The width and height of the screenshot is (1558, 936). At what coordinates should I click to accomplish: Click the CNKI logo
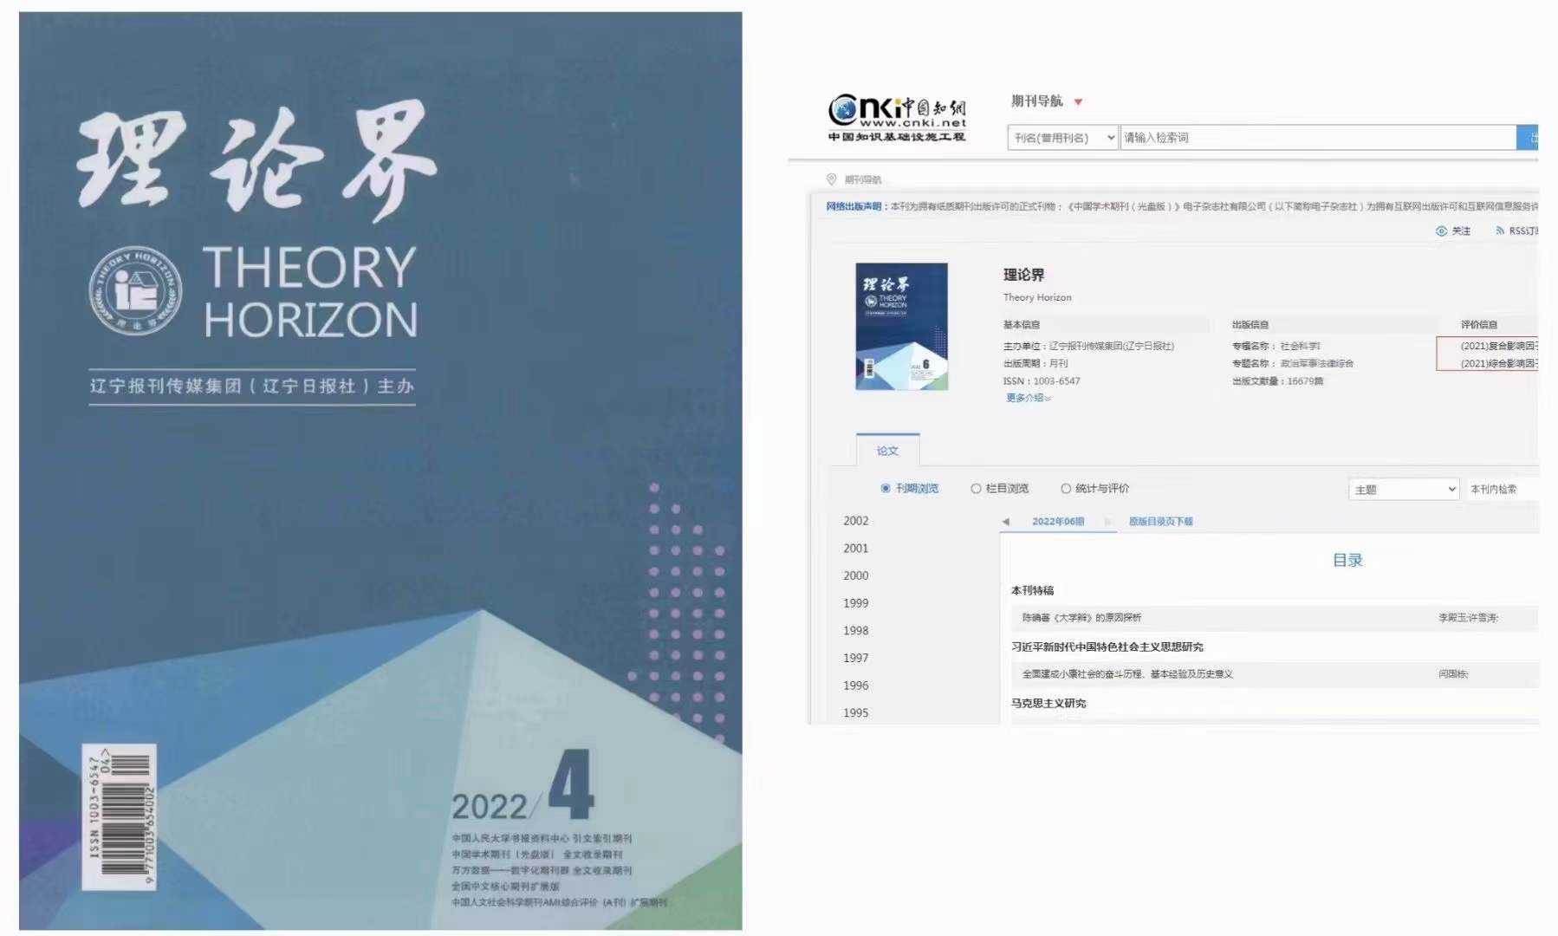[896, 117]
